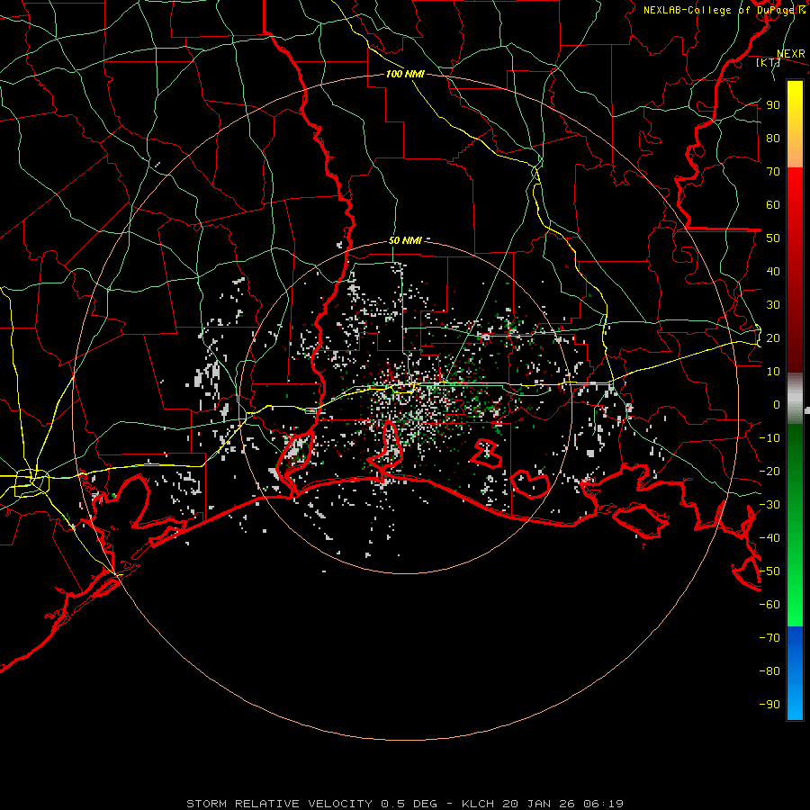Click the 100 NMI range ring label
This screenshot has width=810, height=810.
coord(405,74)
